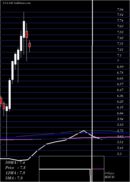Click the 5.83 price axis label

120,125
